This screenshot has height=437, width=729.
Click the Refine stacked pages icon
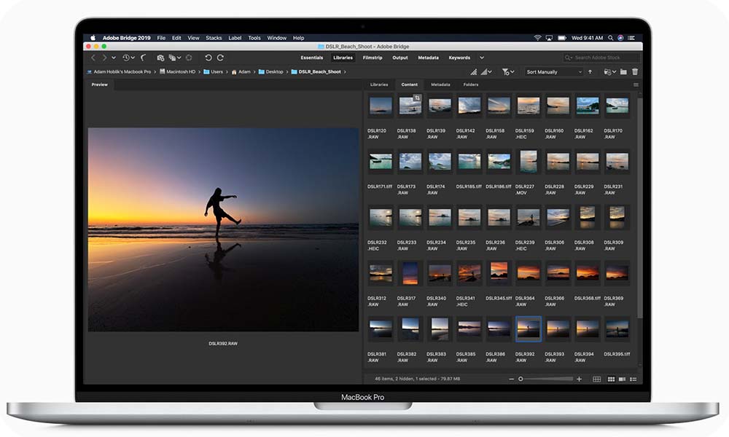[x=172, y=58]
